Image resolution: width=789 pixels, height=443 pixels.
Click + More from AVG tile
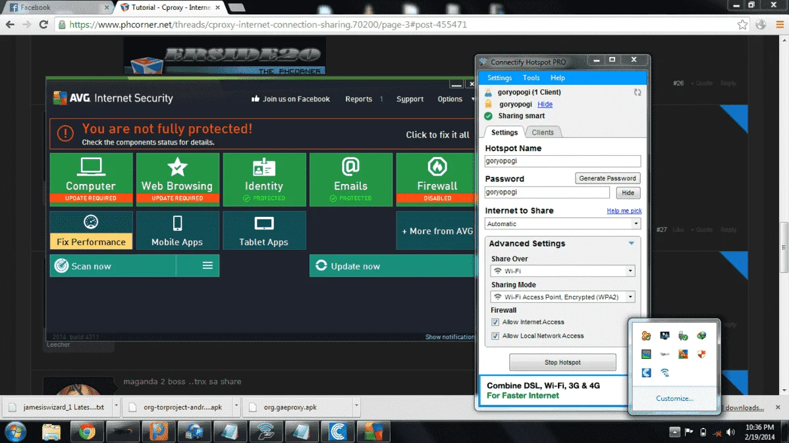pos(436,231)
